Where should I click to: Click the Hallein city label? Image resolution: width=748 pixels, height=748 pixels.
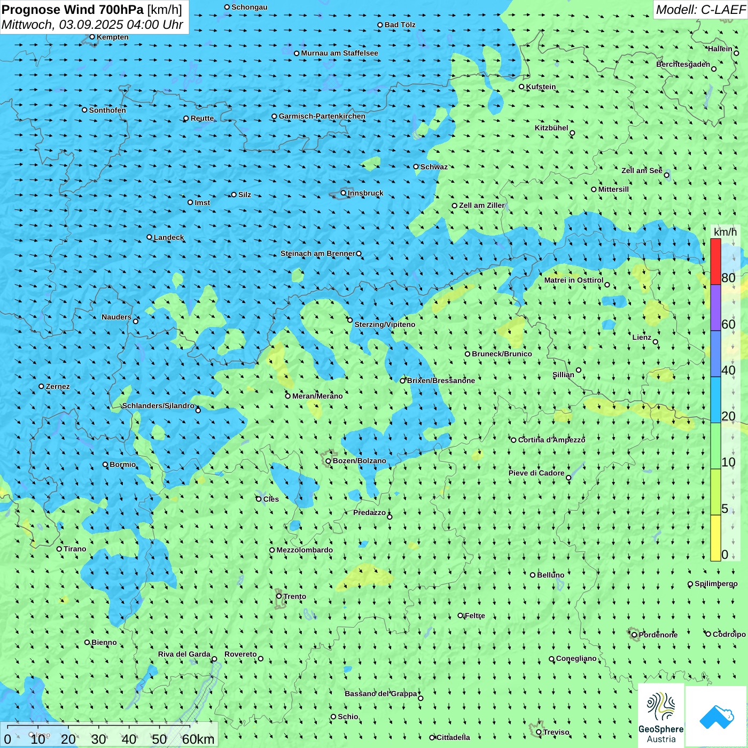click(x=720, y=49)
